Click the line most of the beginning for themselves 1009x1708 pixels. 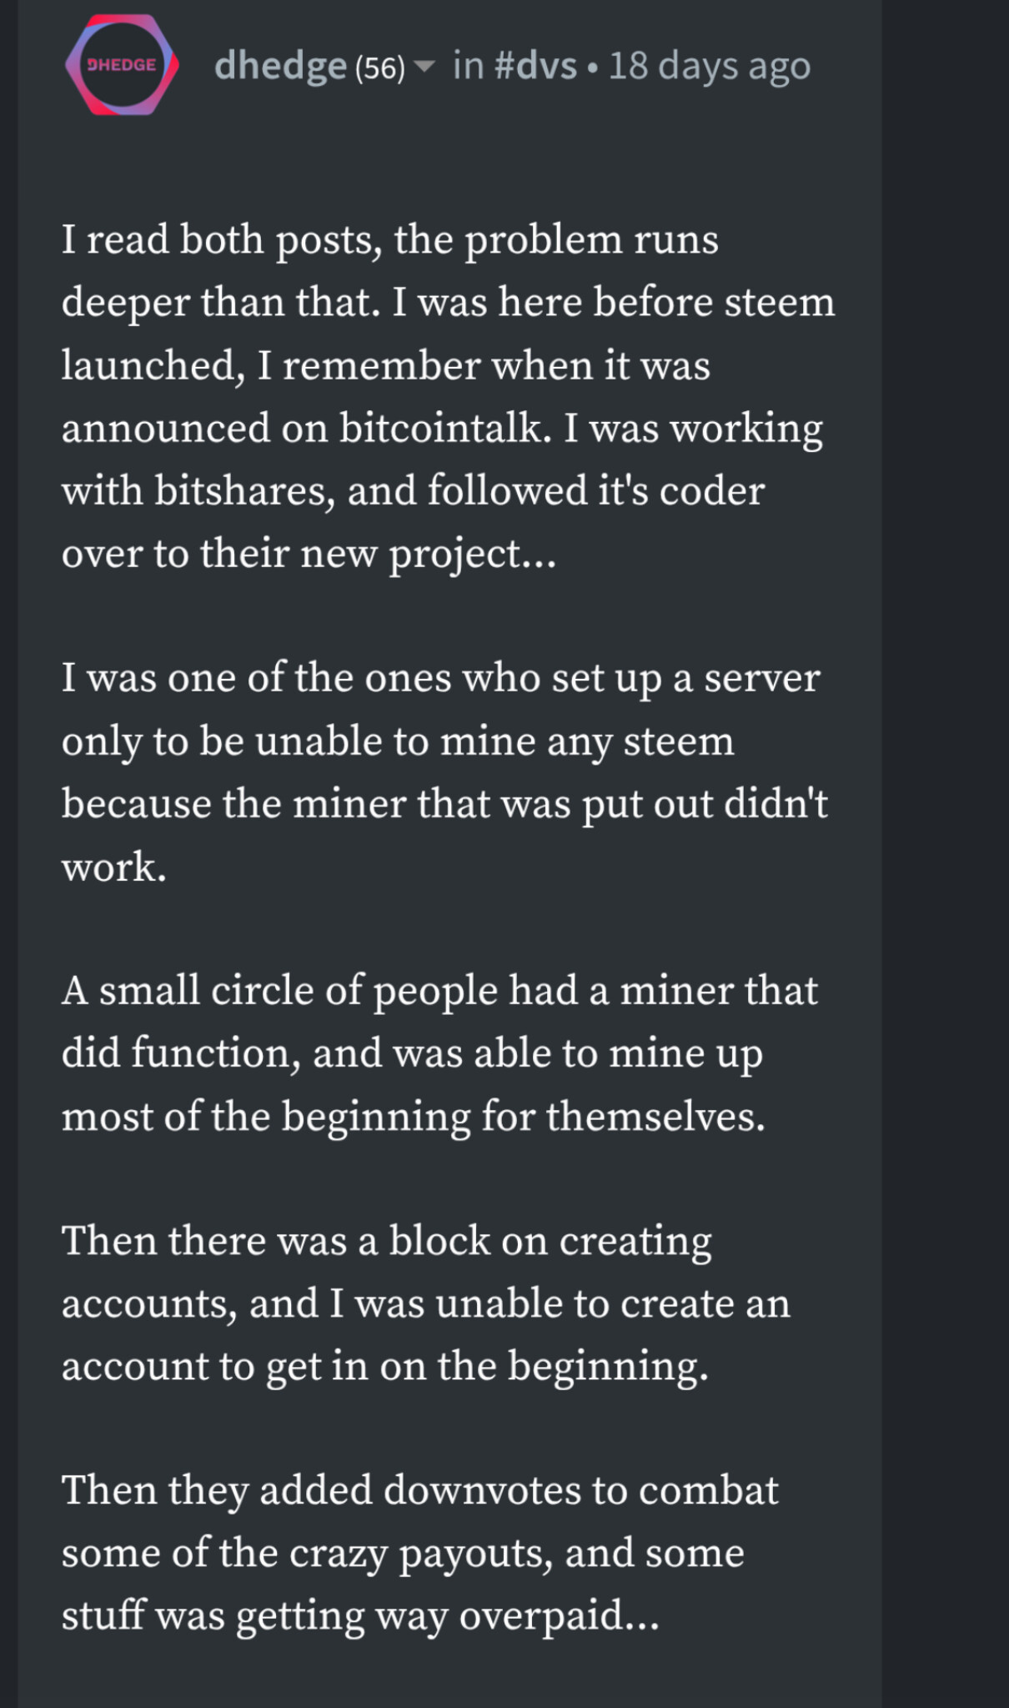point(413,1116)
